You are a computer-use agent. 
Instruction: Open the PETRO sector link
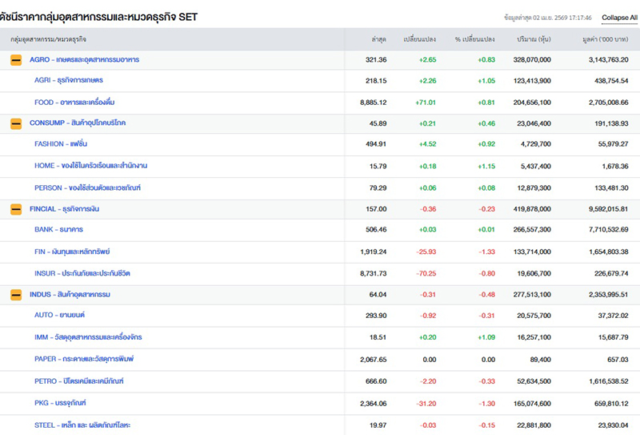point(78,381)
